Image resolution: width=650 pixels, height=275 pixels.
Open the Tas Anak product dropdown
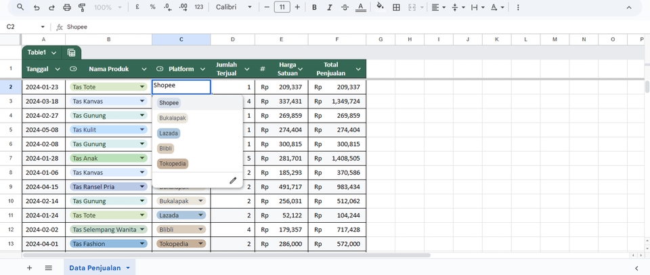[142, 158]
